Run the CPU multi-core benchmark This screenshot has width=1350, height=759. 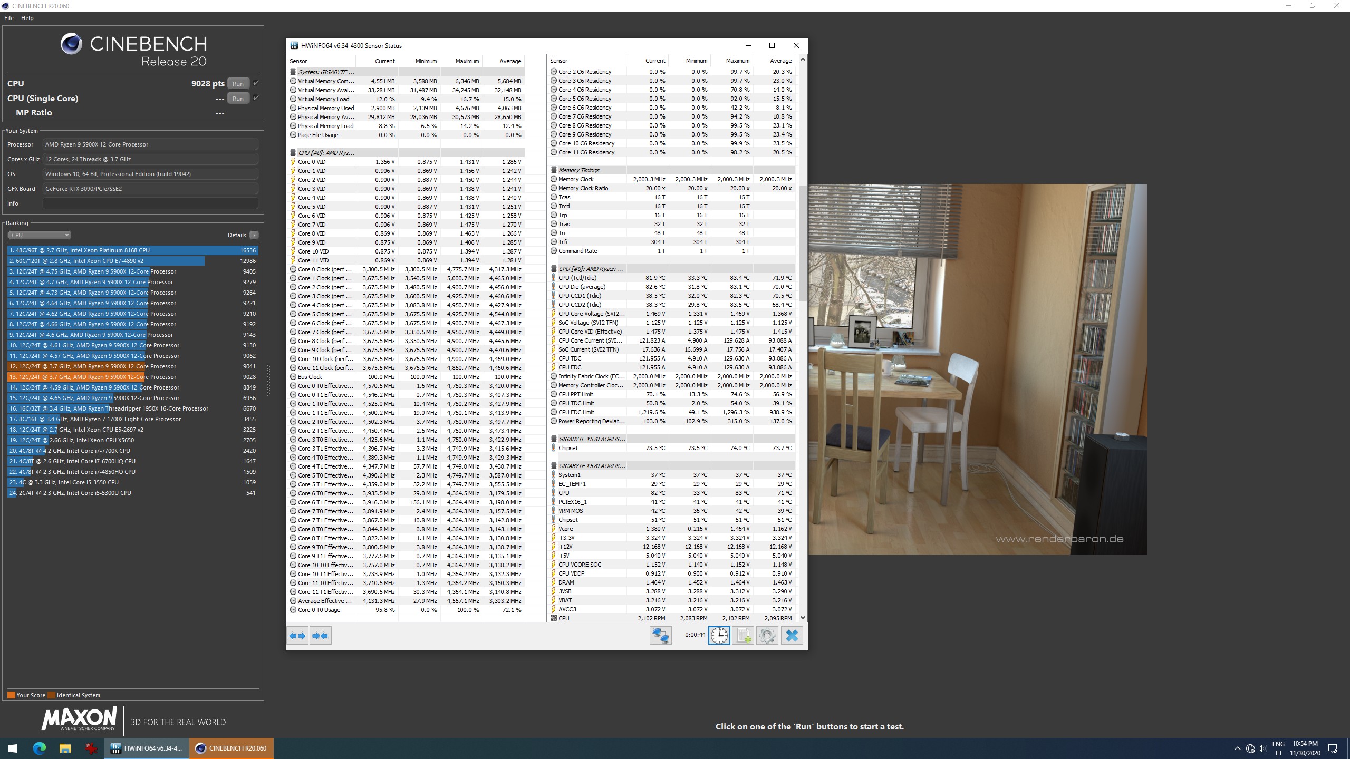click(238, 83)
